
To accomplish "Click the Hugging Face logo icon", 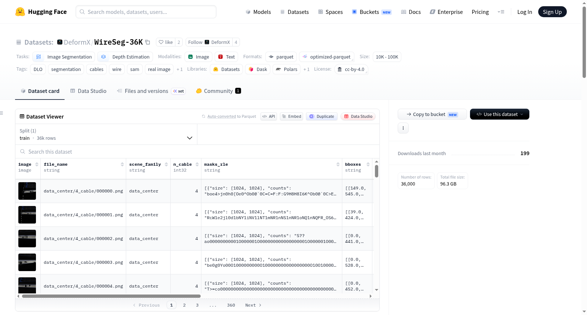I will 20,12.
